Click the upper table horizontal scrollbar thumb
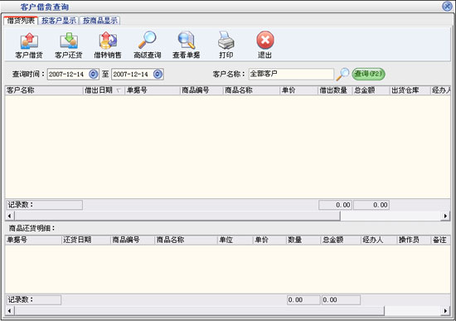Viewport: 456px width, 321px height. [x=177, y=216]
